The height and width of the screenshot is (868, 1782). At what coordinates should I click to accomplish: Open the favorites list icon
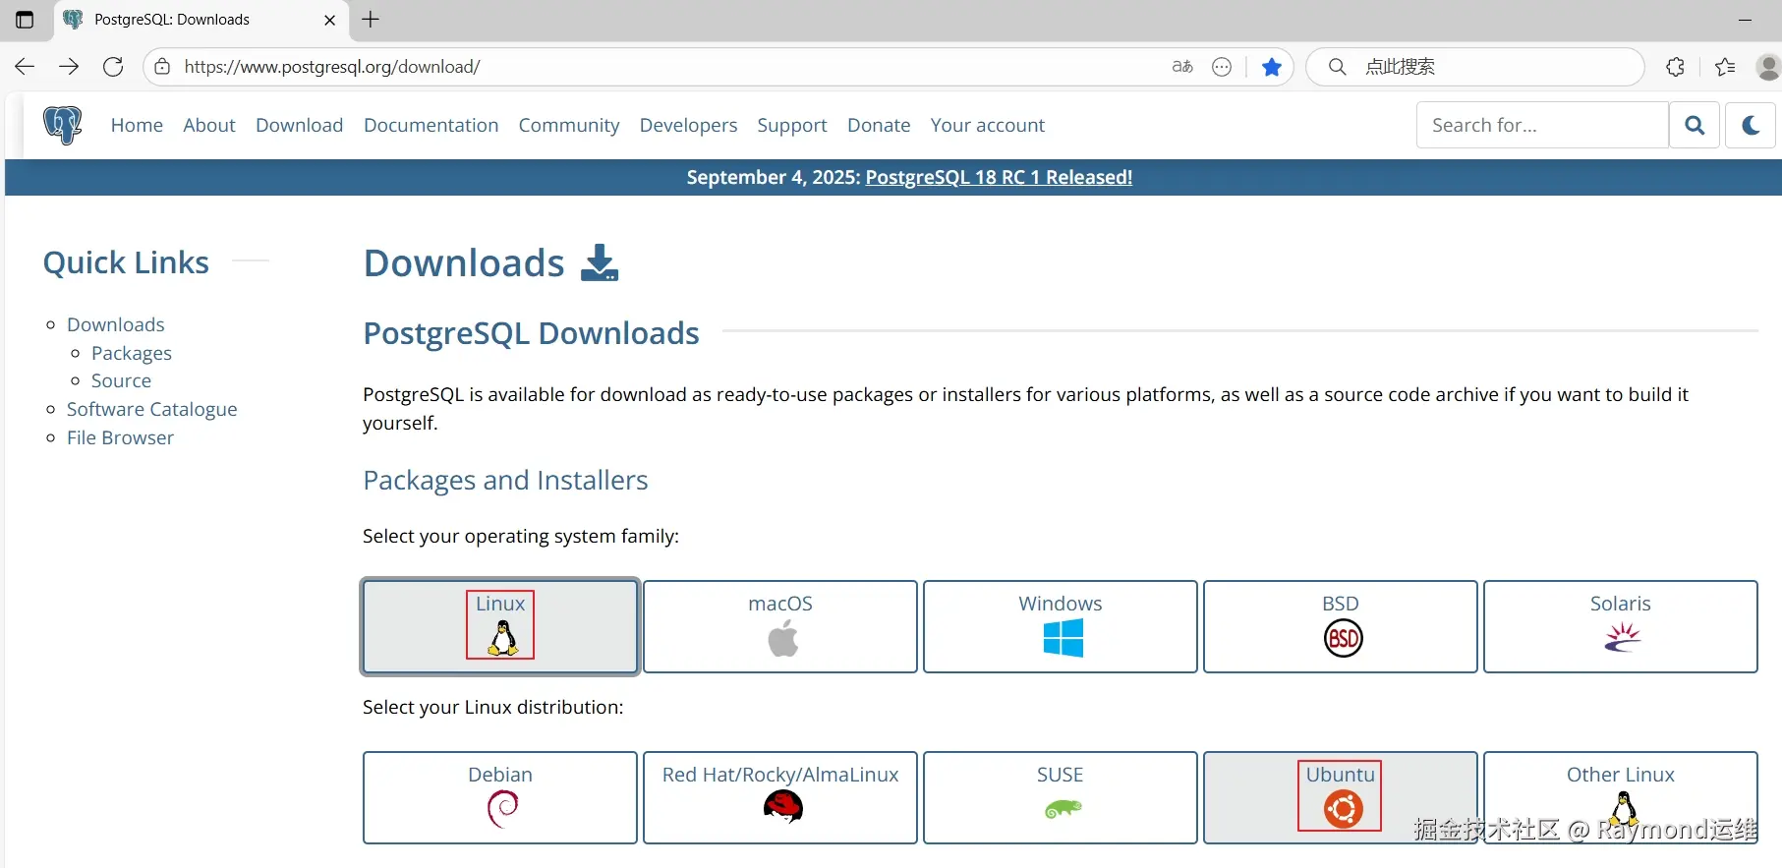tap(1725, 67)
